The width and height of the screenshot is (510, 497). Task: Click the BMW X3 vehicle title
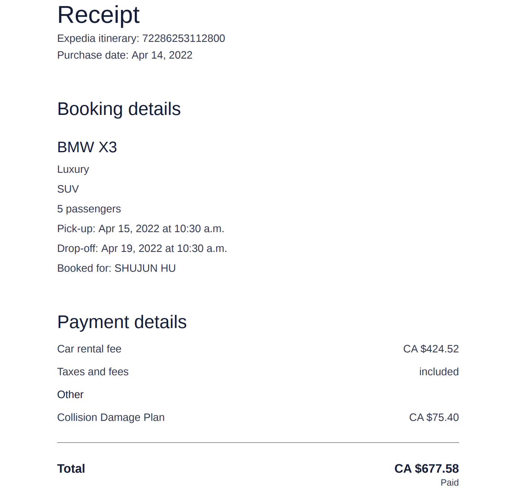click(x=87, y=147)
